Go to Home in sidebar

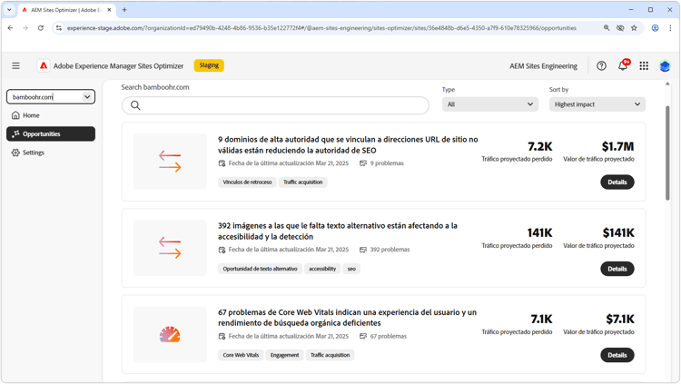pyautogui.click(x=50, y=115)
